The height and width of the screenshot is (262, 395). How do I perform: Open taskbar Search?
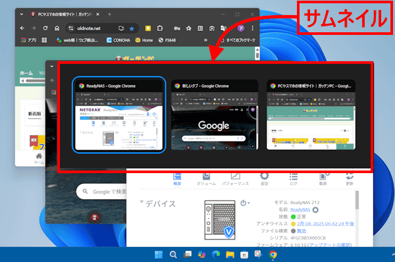[x=173, y=255]
